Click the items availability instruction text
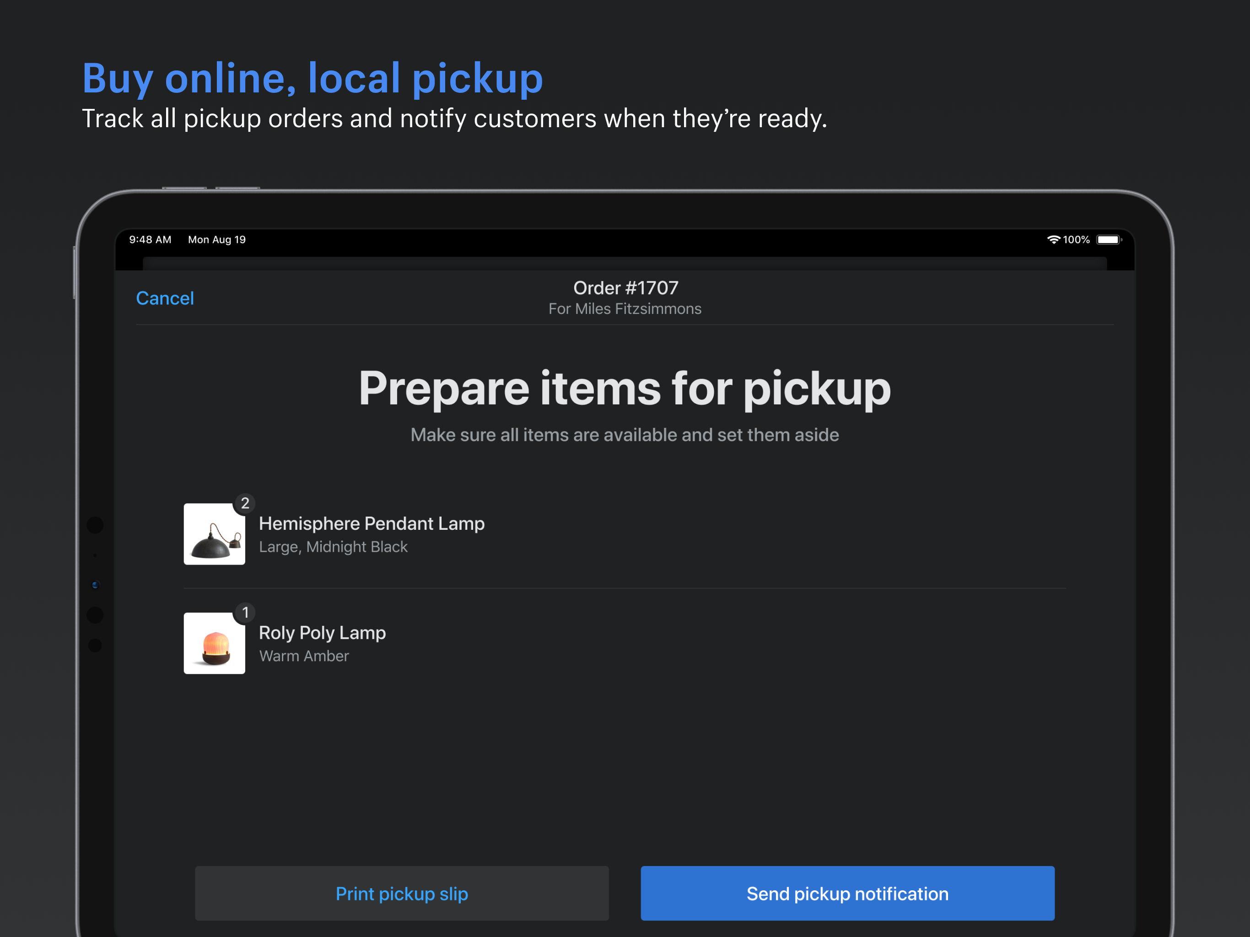Viewport: 1250px width, 937px height. coord(625,435)
